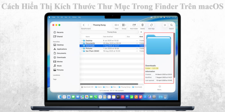Open Launchpad from the Dock

pyautogui.click(x=64, y=97)
